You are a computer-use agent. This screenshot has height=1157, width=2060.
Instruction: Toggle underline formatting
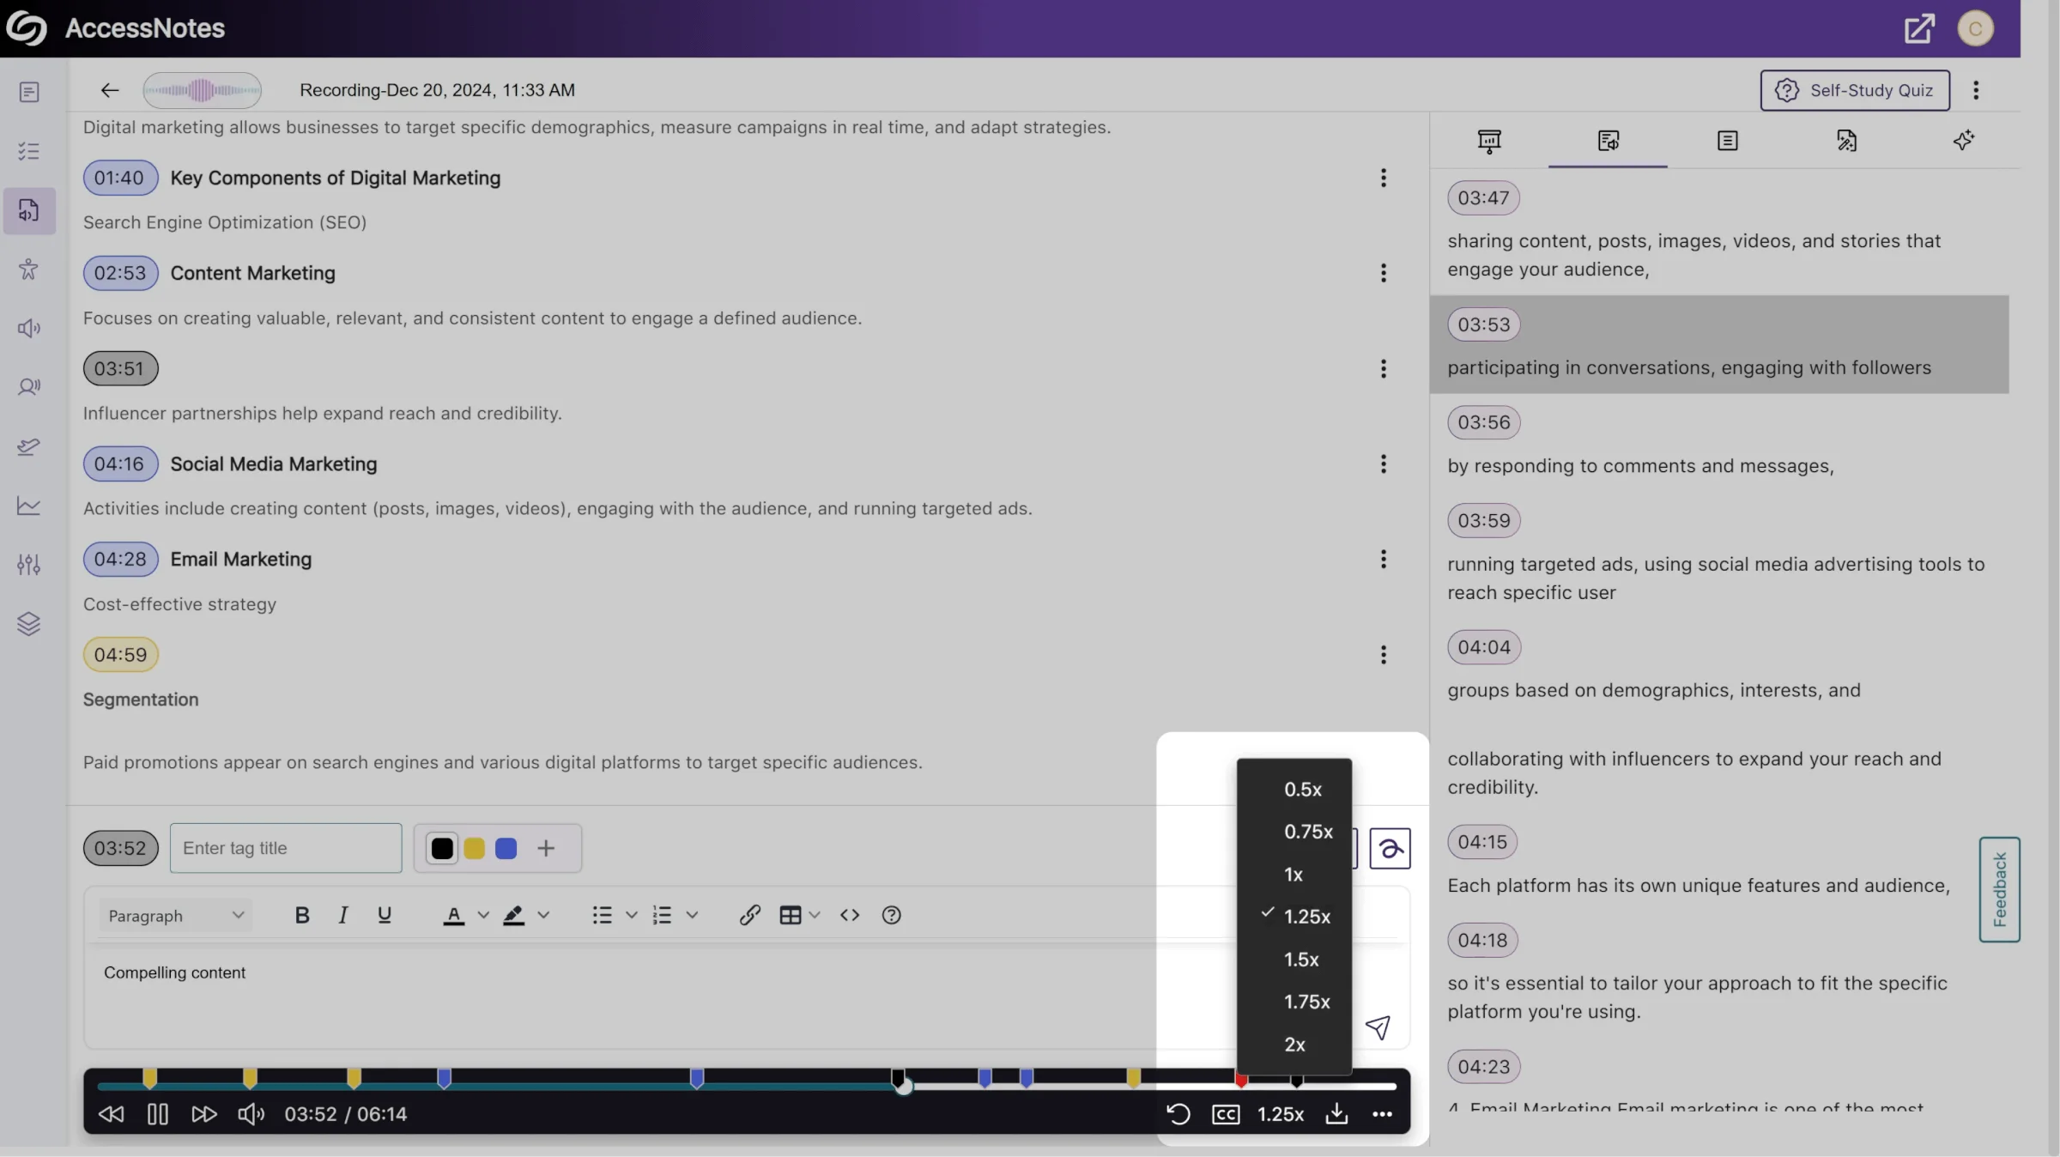coord(385,915)
